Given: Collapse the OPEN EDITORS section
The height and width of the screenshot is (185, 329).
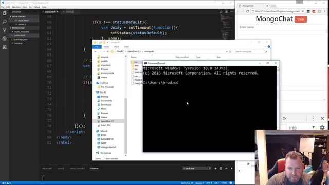Looking at the screenshot, I should click(x=18, y=16).
